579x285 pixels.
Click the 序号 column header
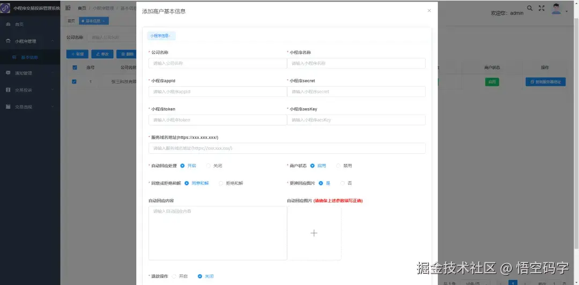tap(91, 67)
